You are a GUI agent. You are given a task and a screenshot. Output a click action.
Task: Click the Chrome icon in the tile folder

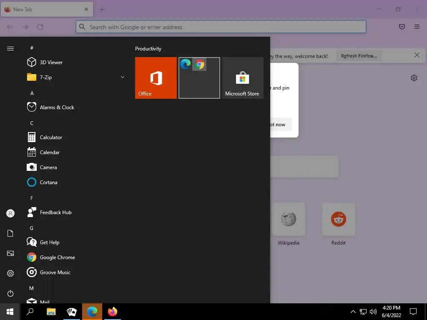point(199,65)
